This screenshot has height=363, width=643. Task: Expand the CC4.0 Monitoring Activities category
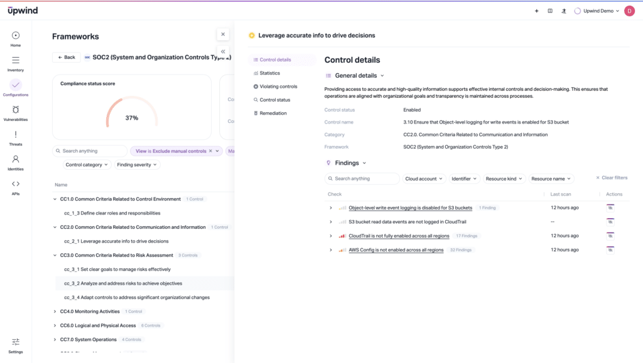coord(55,312)
